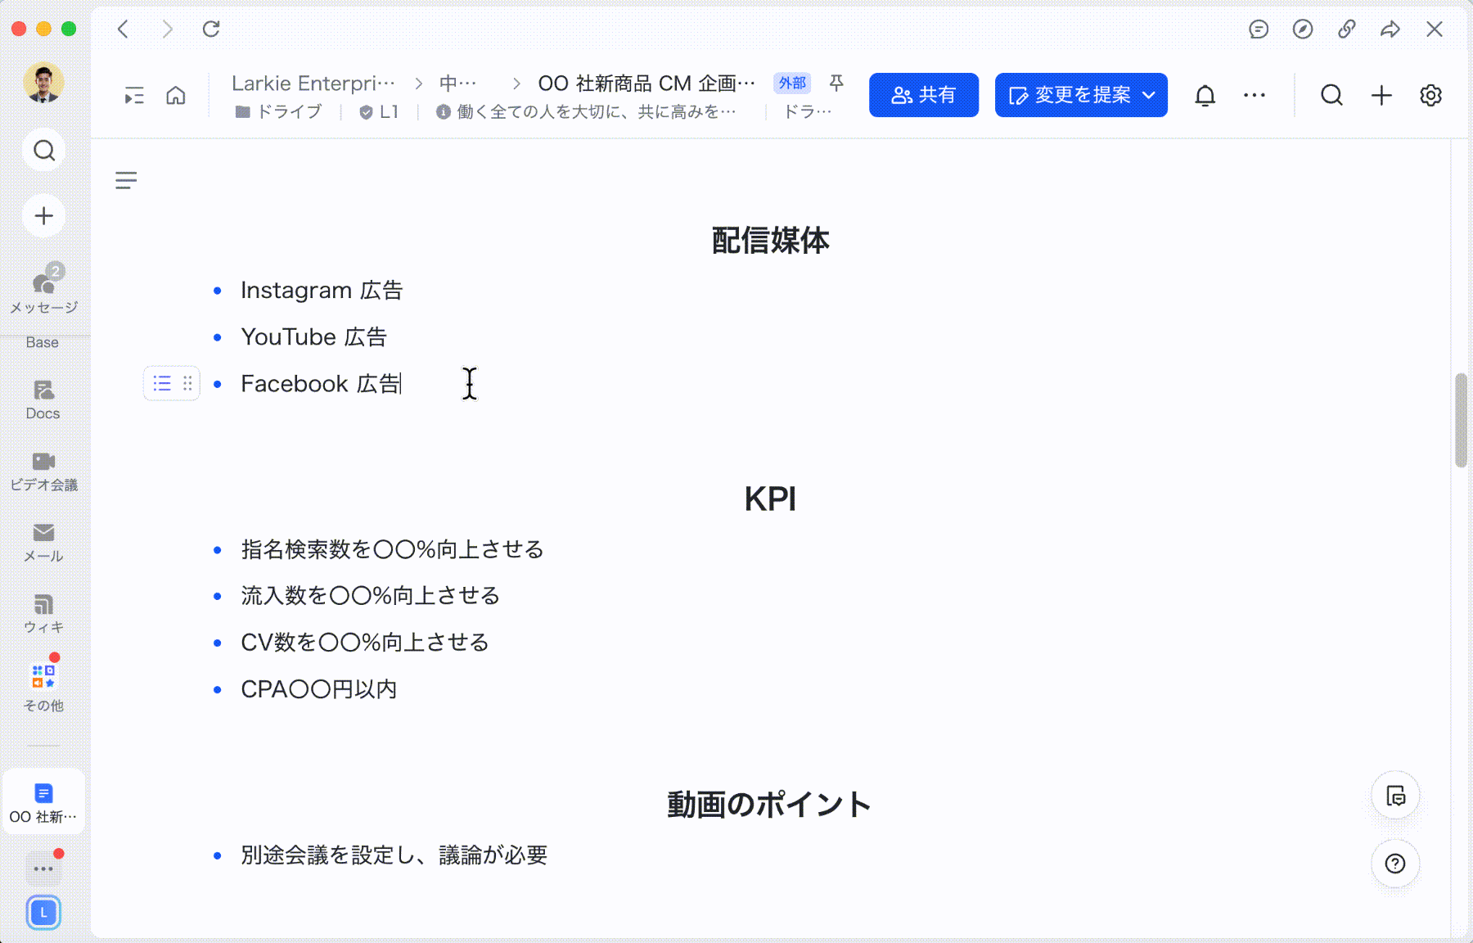Expand the 変更を提案 dropdown arrow
Image resolution: width=1473 pixels, height=943 pixels.
point(1149,96)
